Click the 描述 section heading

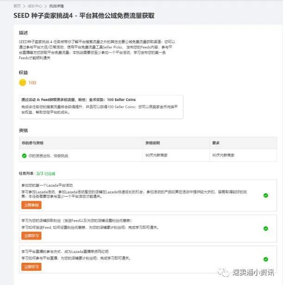click(x=23, y=33)
